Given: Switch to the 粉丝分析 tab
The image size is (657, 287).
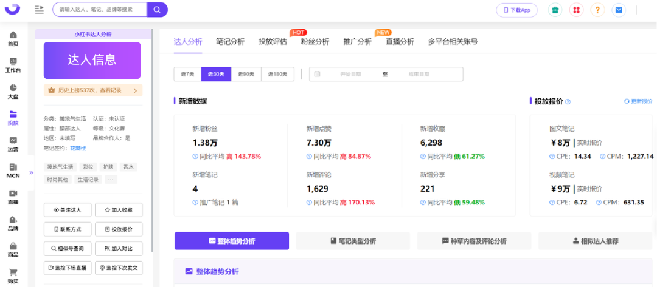Looking at the screenshot, I should pyautogui.click(x=315, y=42).
